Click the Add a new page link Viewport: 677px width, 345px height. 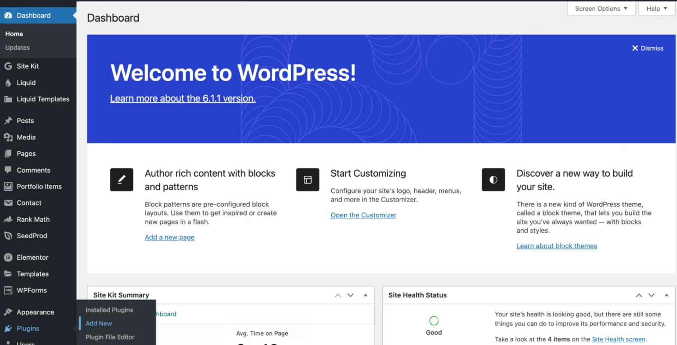point(170,237)
